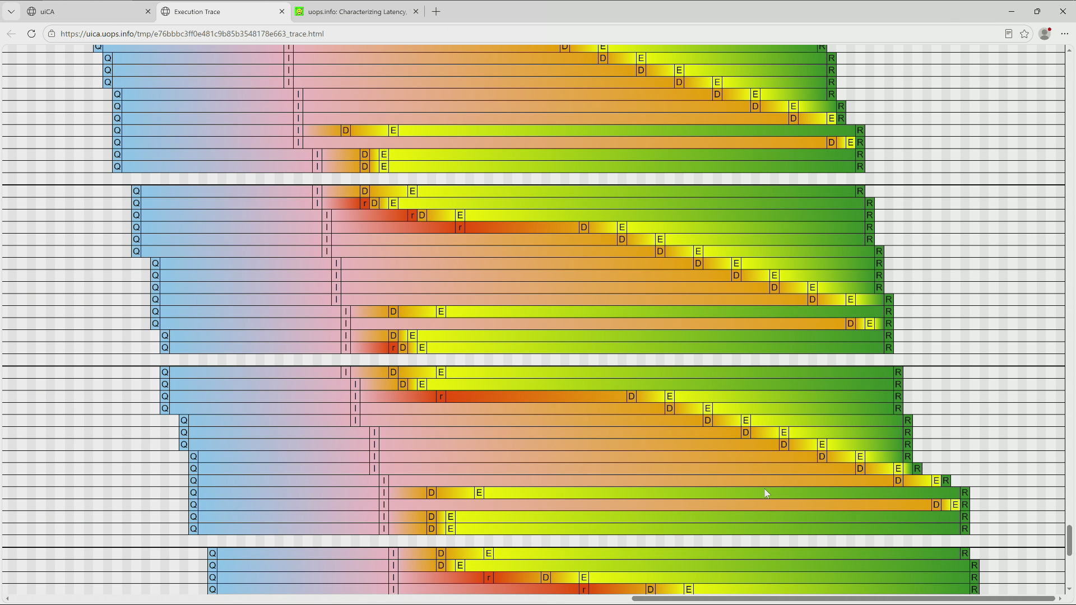1076x605 pixels.
Task: Click the back navigation arrow
Action: 11,34
